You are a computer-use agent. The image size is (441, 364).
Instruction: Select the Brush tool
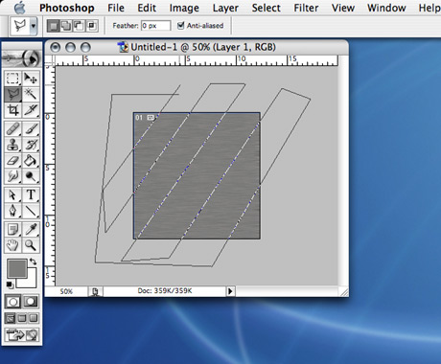coord(31,129)
